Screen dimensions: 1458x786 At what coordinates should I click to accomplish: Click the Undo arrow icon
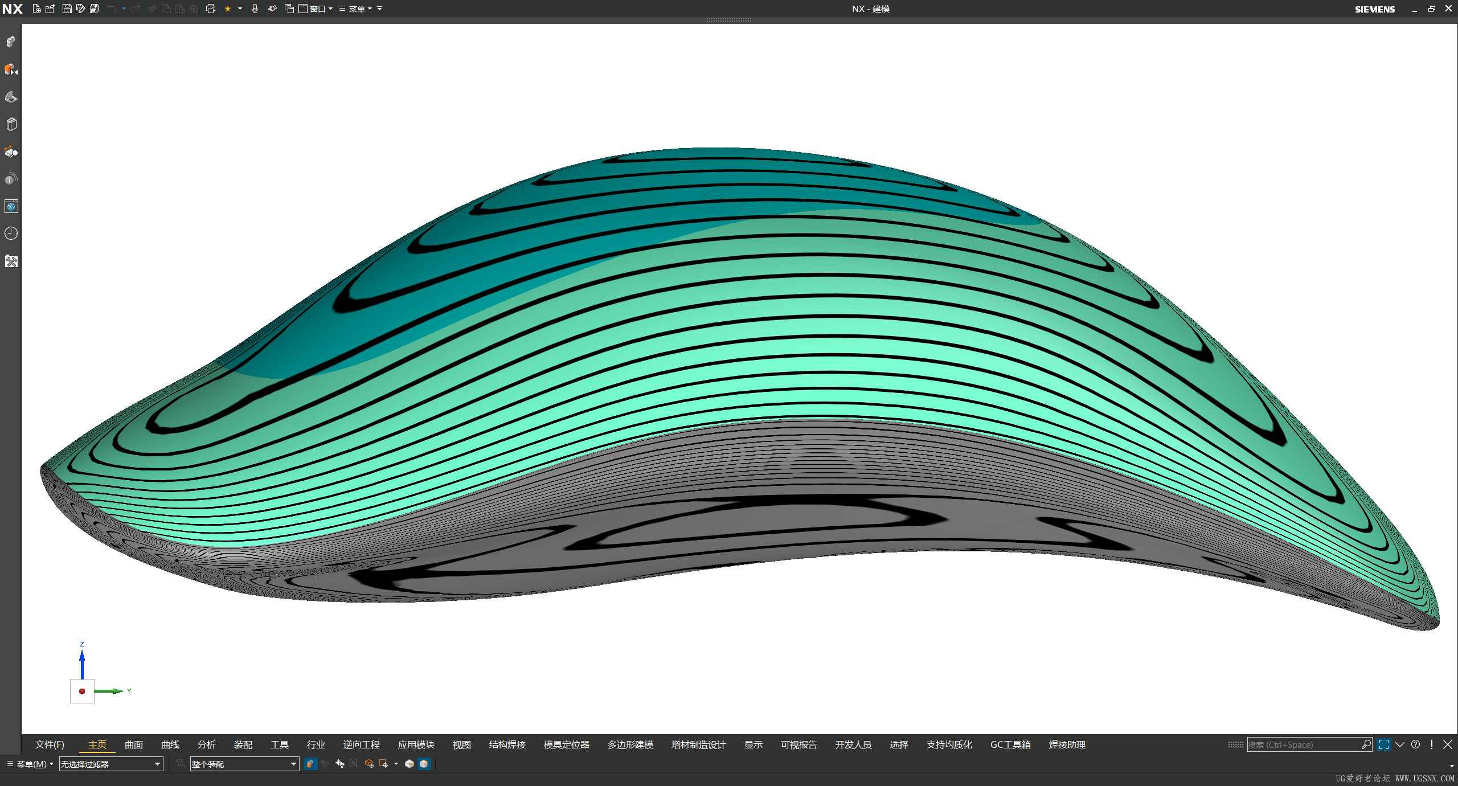click(112, 9)
